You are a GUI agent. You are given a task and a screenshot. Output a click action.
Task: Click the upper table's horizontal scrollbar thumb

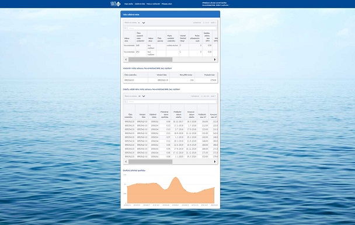coord(150,59)
